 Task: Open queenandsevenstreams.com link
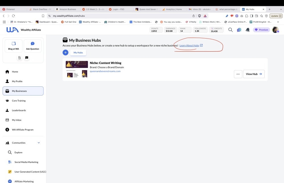(x=105, y=71)
